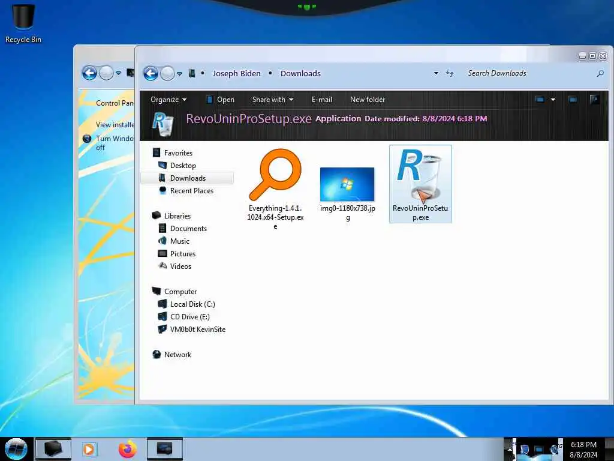Open the Videos library
614x461 pixels.
pos(180,266)
